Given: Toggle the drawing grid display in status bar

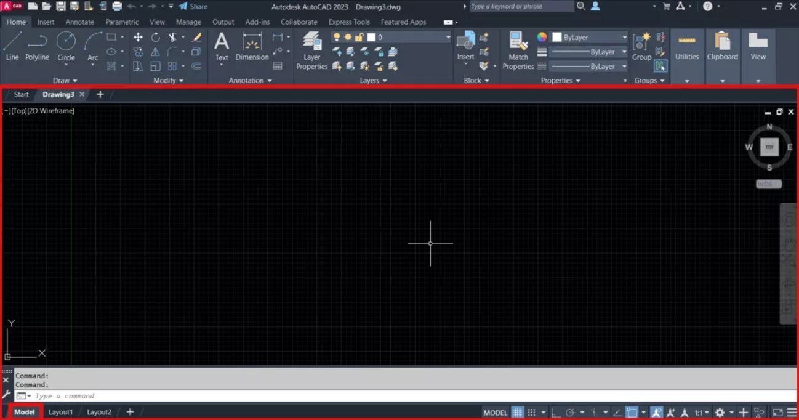Looking at the screenshot, I should (518, 413).
